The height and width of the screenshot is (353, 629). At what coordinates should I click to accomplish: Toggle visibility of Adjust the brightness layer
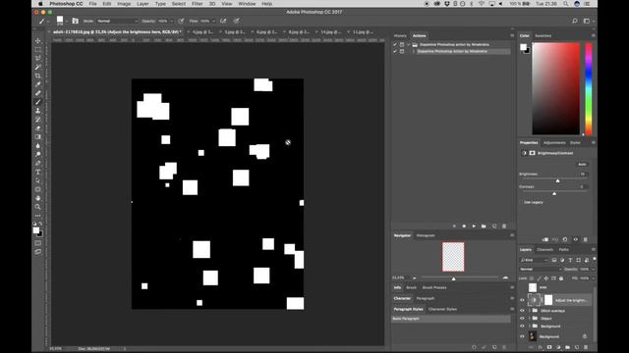522,300
